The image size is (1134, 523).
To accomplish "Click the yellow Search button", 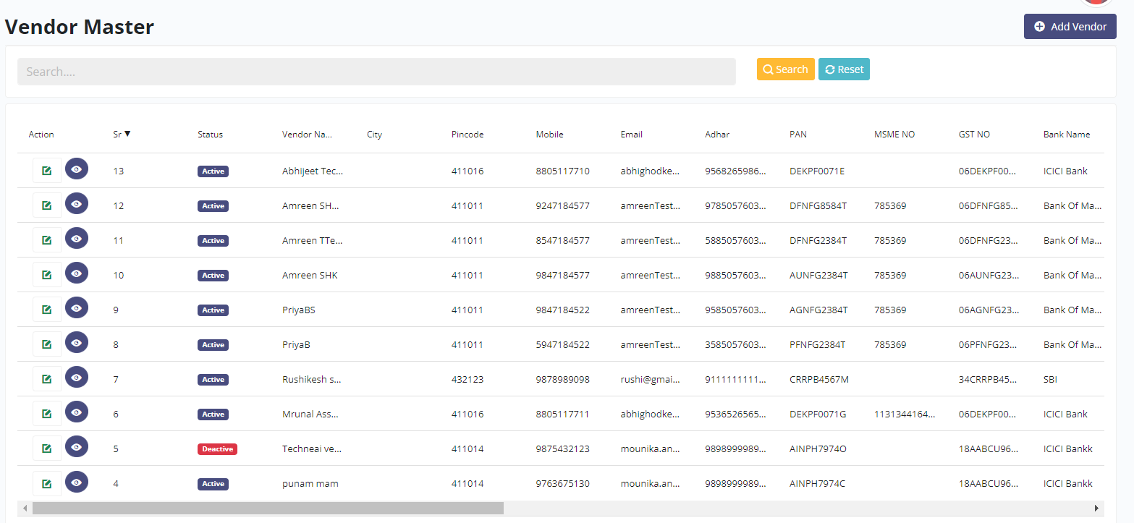I will (785, 69).
